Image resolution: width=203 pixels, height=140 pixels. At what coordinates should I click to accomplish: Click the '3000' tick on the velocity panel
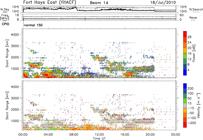[15, 98]
